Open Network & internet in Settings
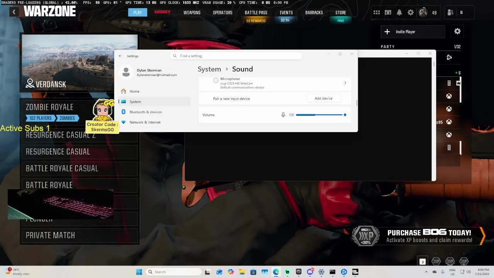494x278 pixels. (154, 122)
